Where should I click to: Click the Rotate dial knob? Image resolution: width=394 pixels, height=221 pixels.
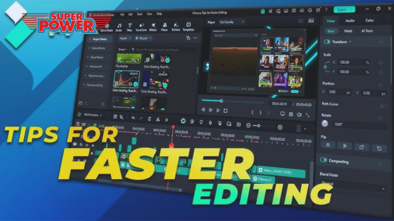click(x=325, y=123)
